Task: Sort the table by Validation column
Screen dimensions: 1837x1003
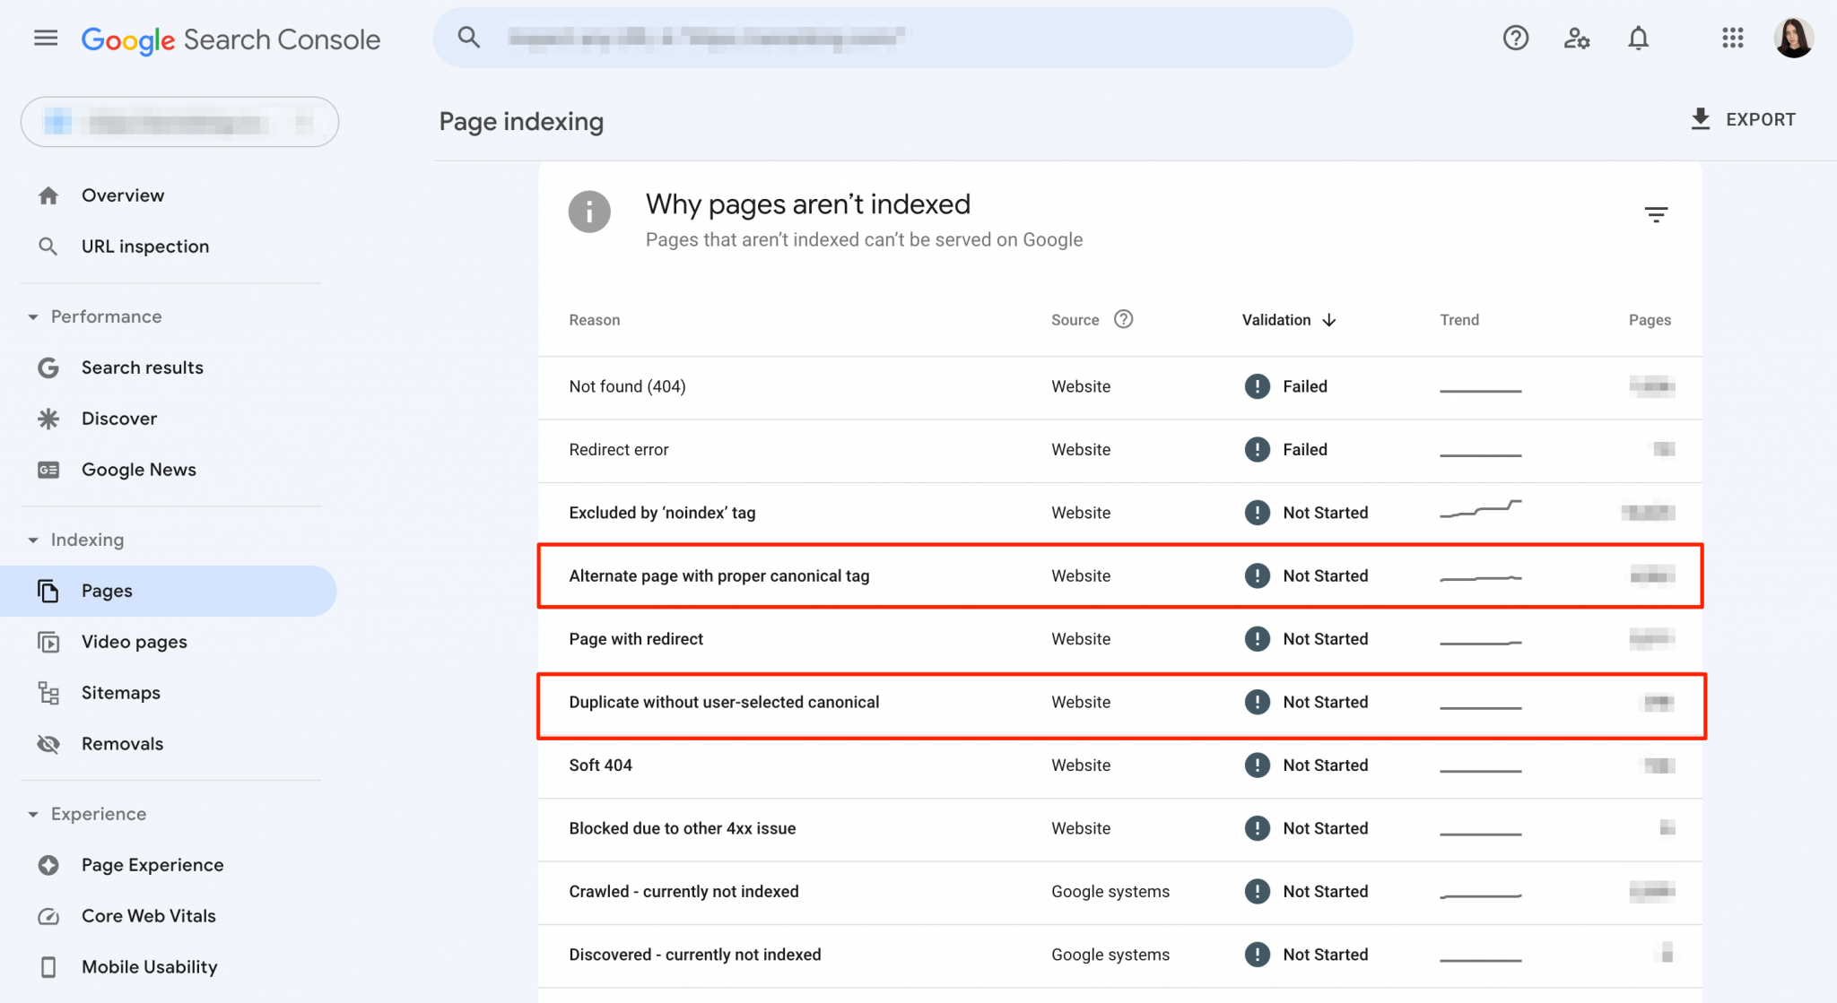Action: [x=1288, y=319]
